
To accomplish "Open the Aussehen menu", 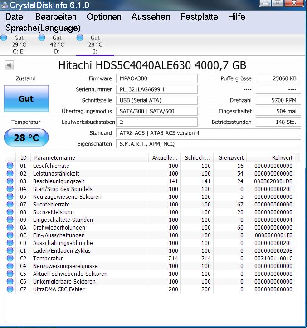I will 151,17.
